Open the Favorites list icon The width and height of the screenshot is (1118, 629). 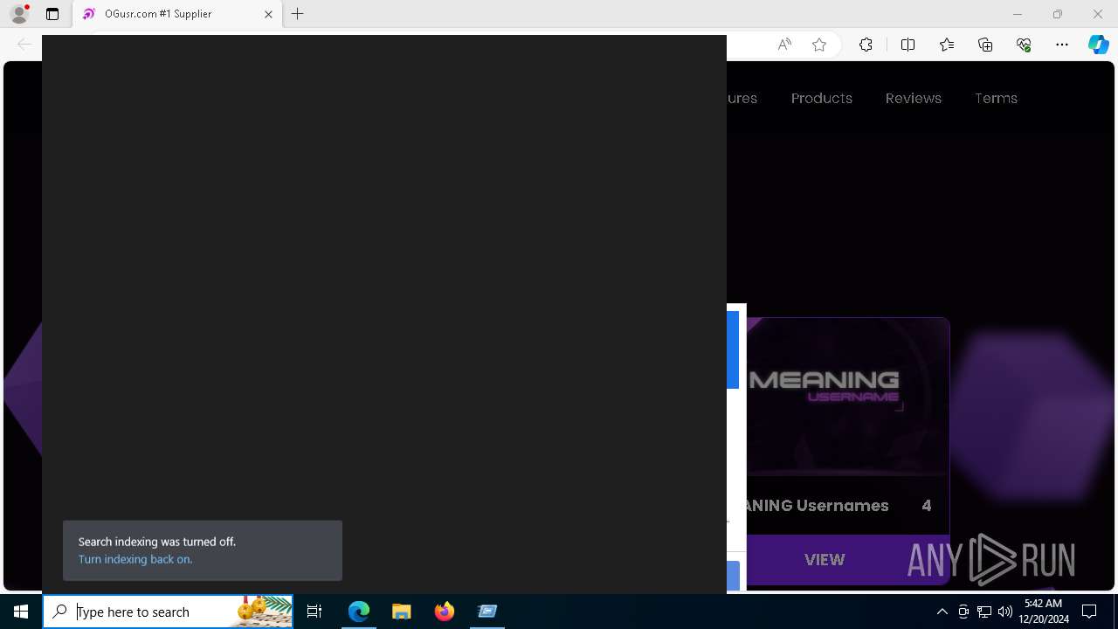[947, 45]
